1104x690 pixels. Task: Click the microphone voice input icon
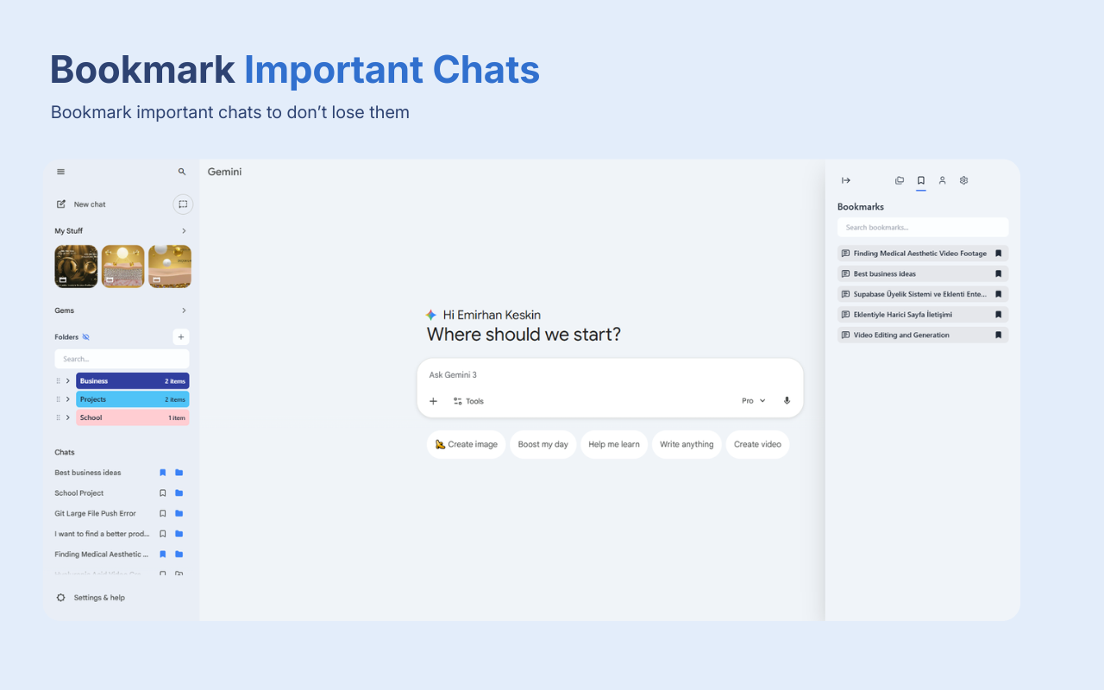(787, 401)
